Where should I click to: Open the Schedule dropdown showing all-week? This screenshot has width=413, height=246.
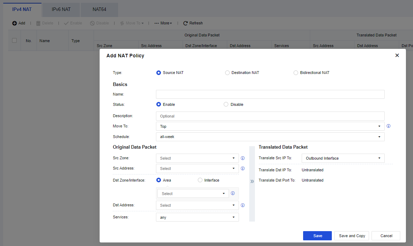[x=270, y=137]
